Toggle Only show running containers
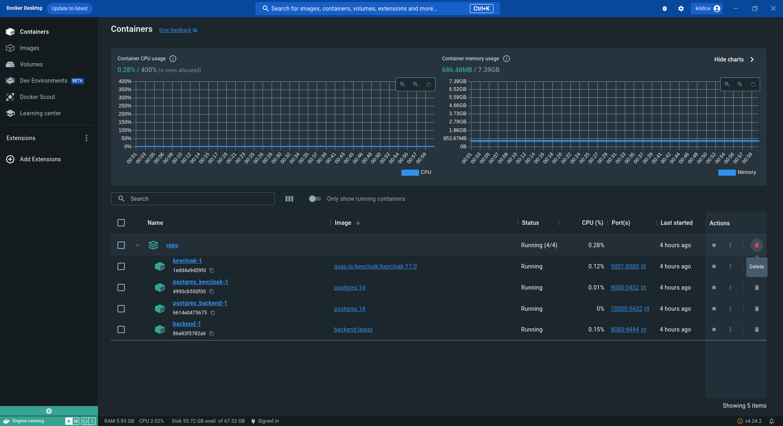Screen dimensions: 783x426 tap(315, 199)
